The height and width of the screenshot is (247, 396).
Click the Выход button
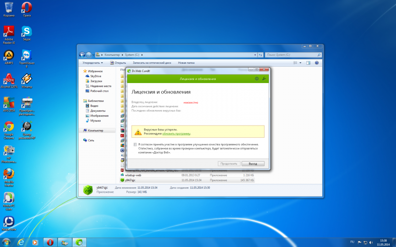(253, 164)
